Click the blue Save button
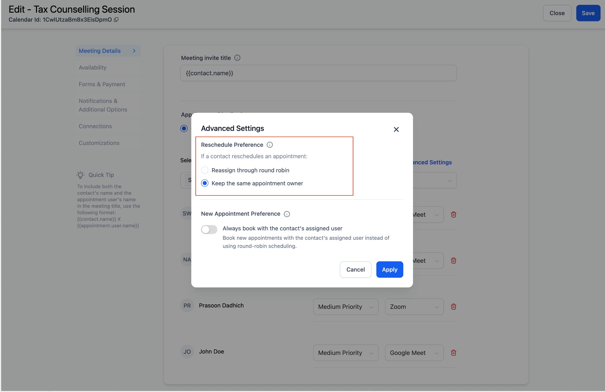The height and width of the screenshot is (392, 605). [x=588, y=13]
